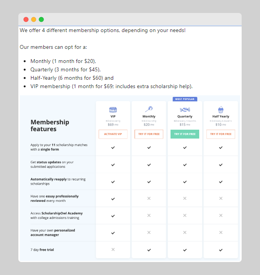This screenshot has height=275, width=260.
Task: Click the VIP free trial X mark
Action: click(x=113, y=249)
